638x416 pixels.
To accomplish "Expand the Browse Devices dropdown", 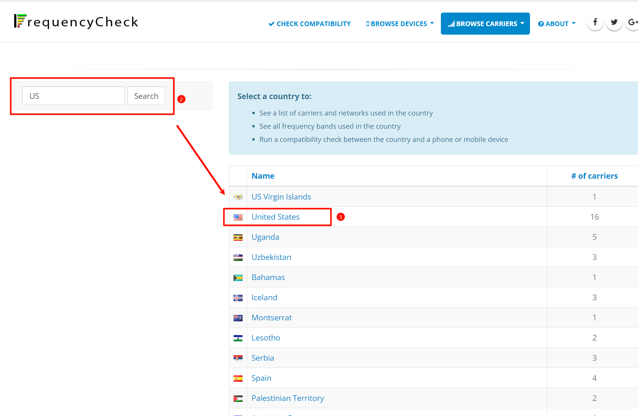I will [400, 24].
